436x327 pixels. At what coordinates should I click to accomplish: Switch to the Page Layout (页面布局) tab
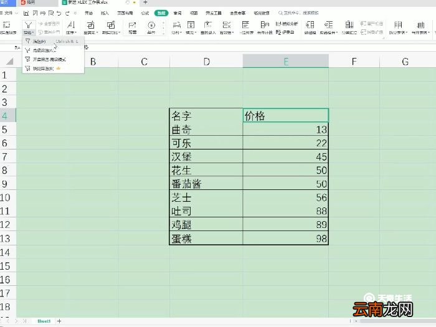coord(125,13)
